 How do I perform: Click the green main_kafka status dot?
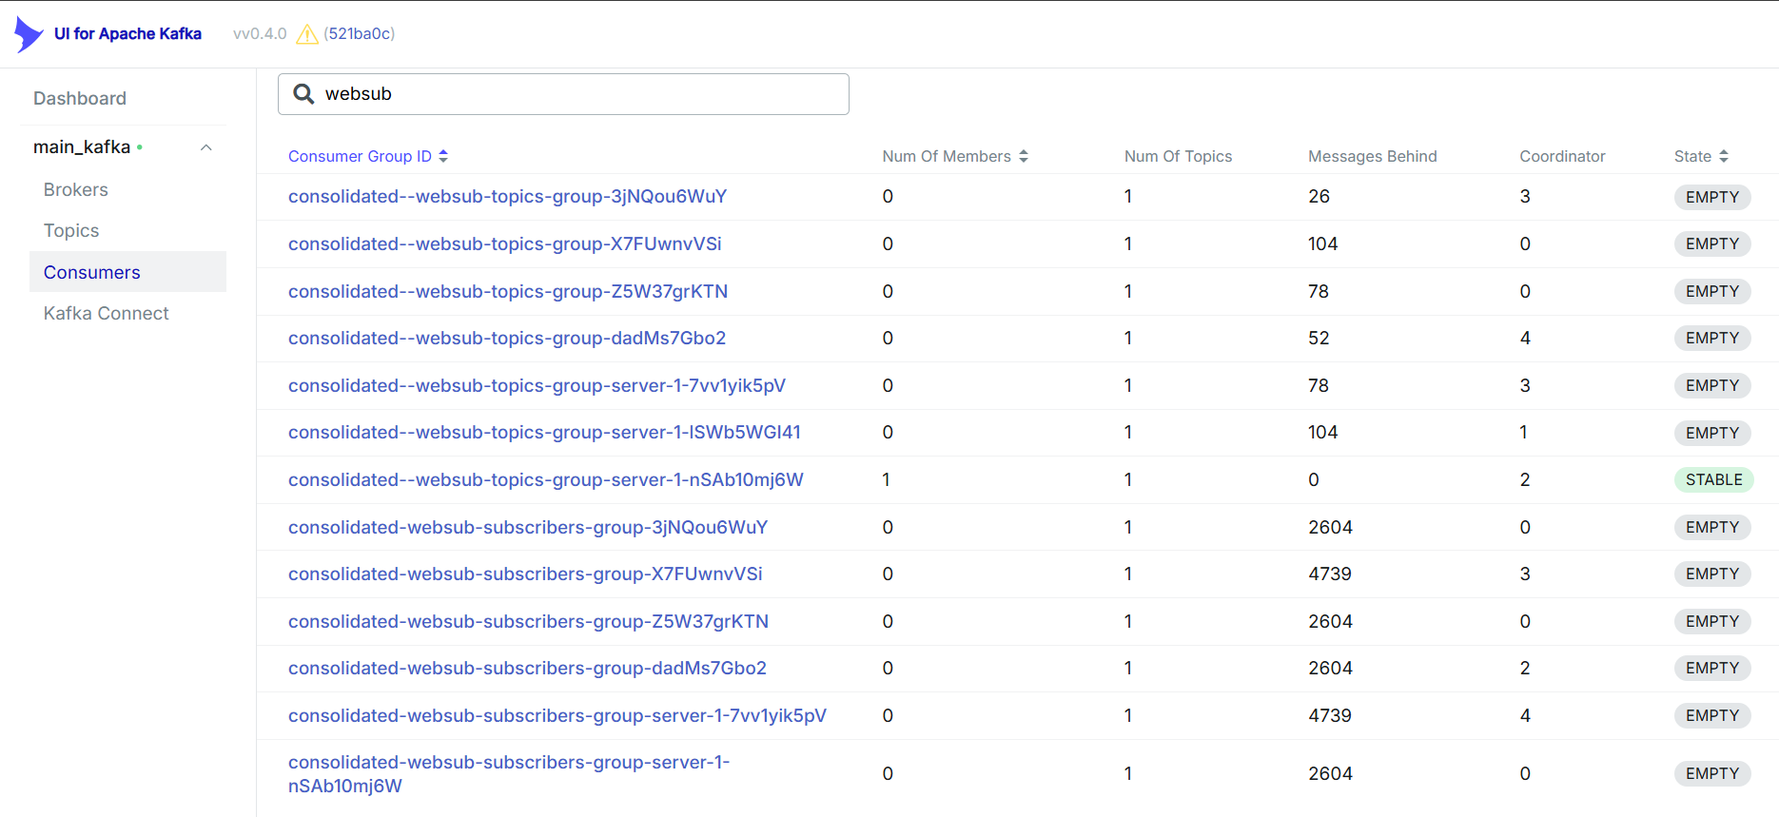pyautogui.click(x=140, y=147)
